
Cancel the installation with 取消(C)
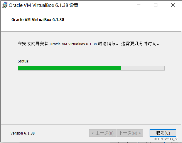click(x=163, y=133)
